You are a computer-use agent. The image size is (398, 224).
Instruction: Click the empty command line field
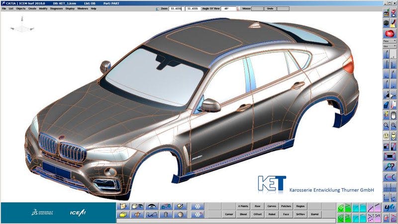point(226,221)
